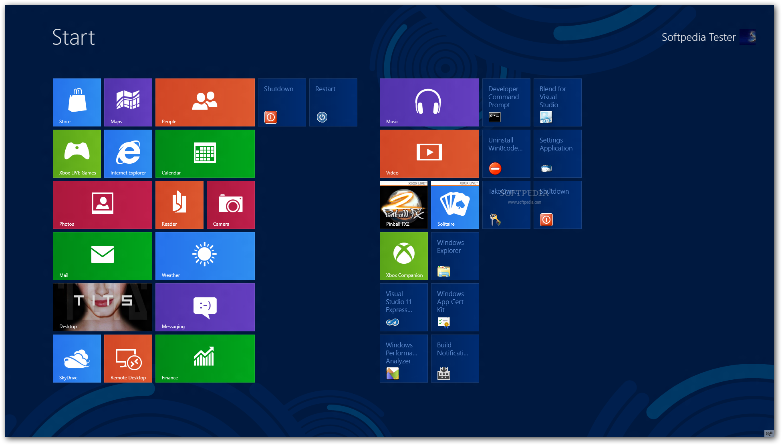
Task: Click the user account picture
Action: point(748,37)
